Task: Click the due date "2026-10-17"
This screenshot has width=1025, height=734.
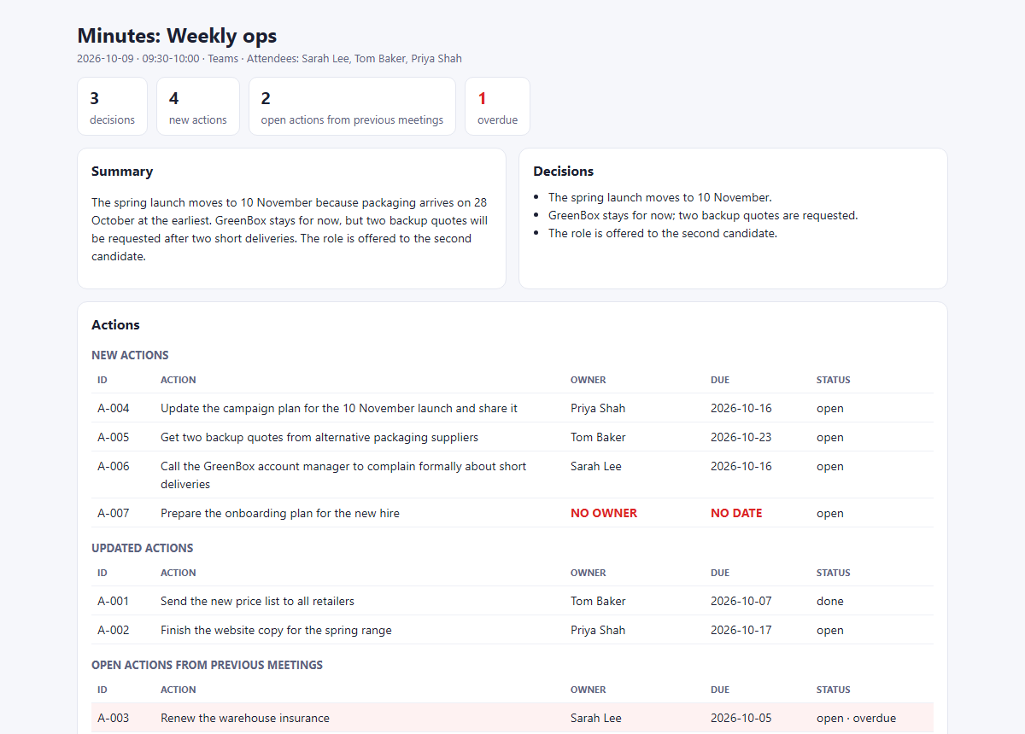Action: [741, 630]
